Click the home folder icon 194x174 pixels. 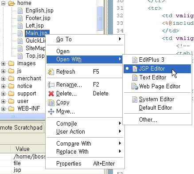12,3
